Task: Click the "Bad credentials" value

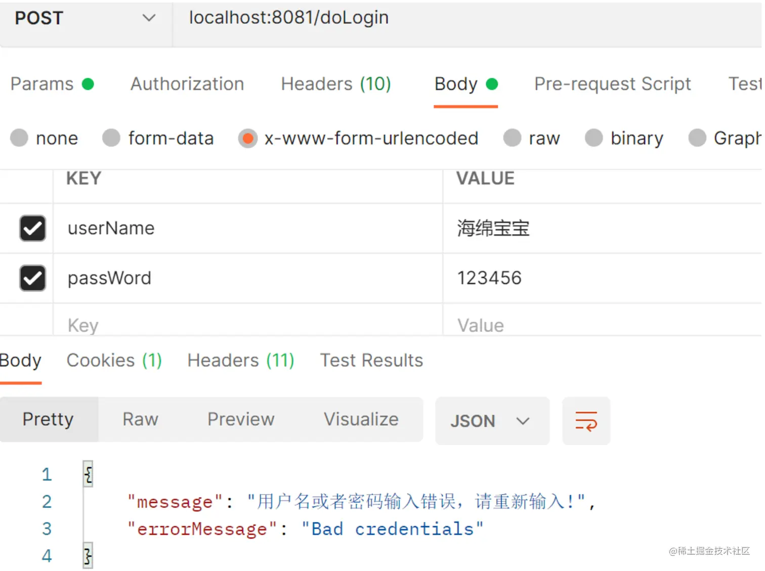Action: coord(392,529)
